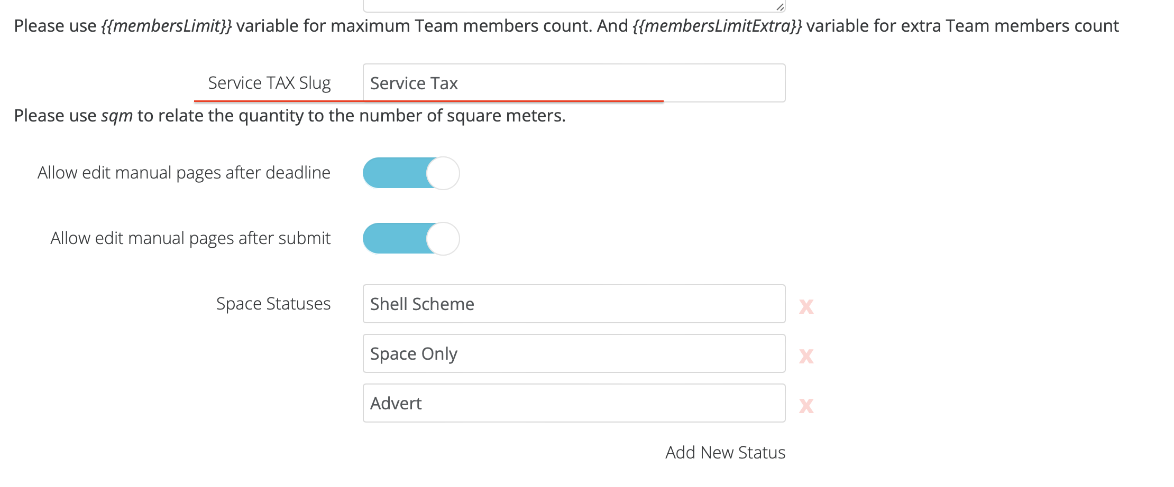
Task: Click the words 'square meters' in hint
Action: (505, 116)
